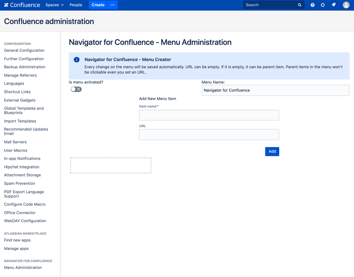Click the 'Navigator for Confluence - Menu Administration' title
Image resolution: width=354 pixels, height=277 pixels.
pyautogui.click(x=150, y=42)
